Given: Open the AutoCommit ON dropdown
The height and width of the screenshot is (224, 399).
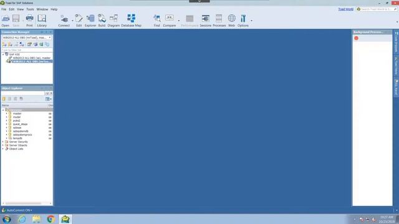Looking at the screenshot, I should point(19,210).
